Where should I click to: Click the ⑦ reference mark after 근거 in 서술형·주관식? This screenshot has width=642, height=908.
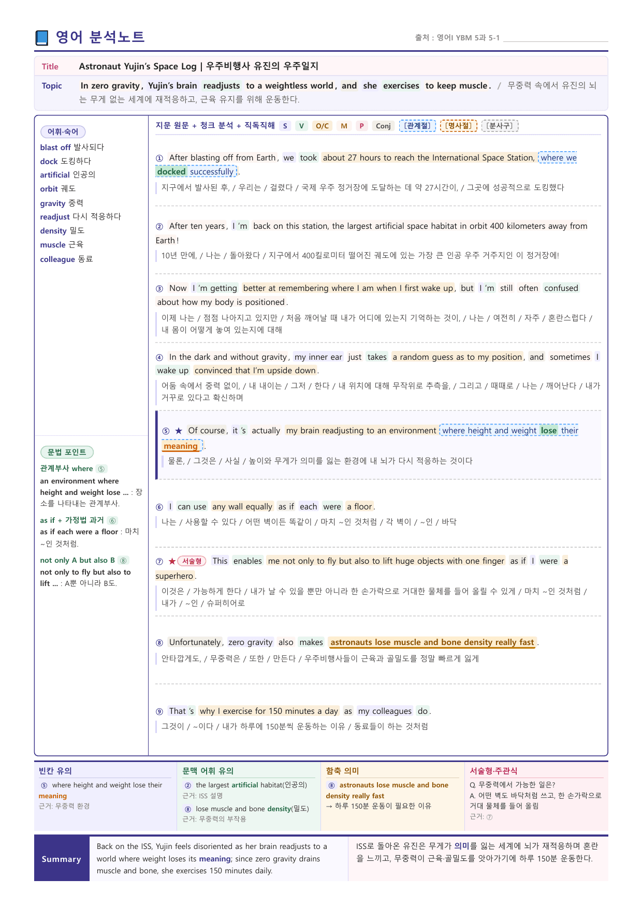(489, 817)
